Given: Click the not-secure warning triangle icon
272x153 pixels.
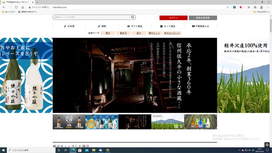Looking at the screenshot, I should point(29,7).
